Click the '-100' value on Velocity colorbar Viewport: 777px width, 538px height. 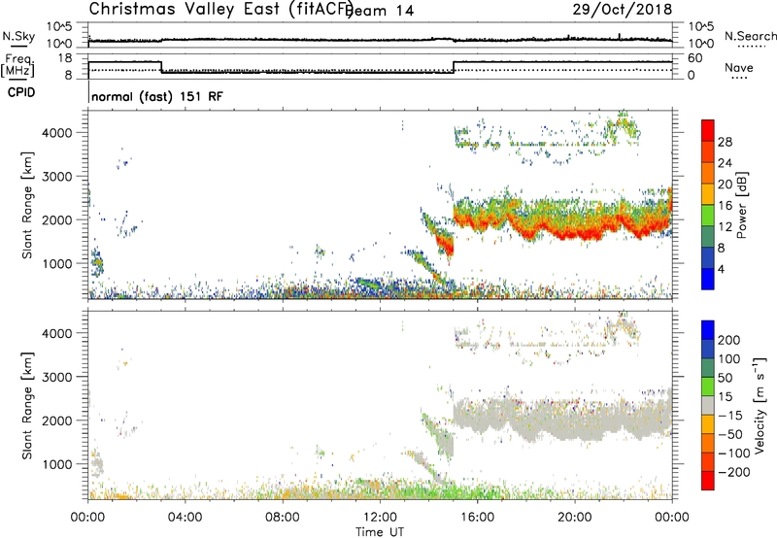tap(733, 454)
